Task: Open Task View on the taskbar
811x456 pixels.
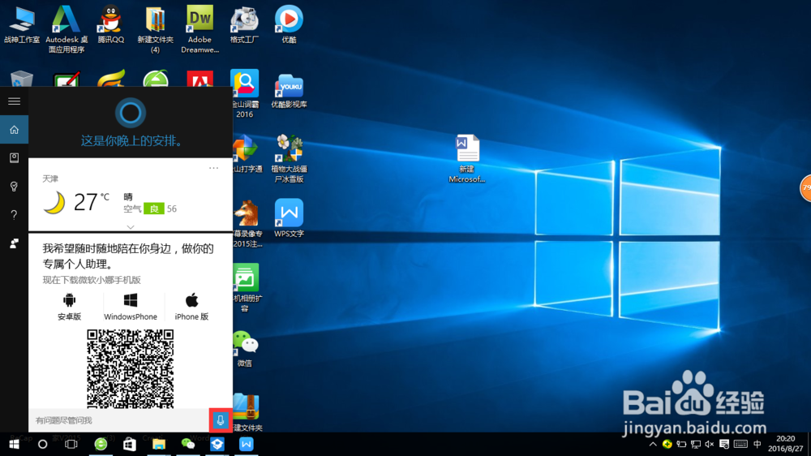Action: pyautogui.click(x=71, y=444)
